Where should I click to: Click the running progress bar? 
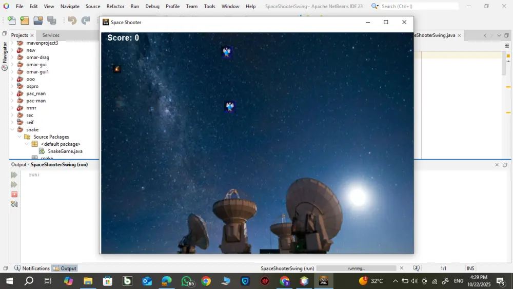[357, 268]
